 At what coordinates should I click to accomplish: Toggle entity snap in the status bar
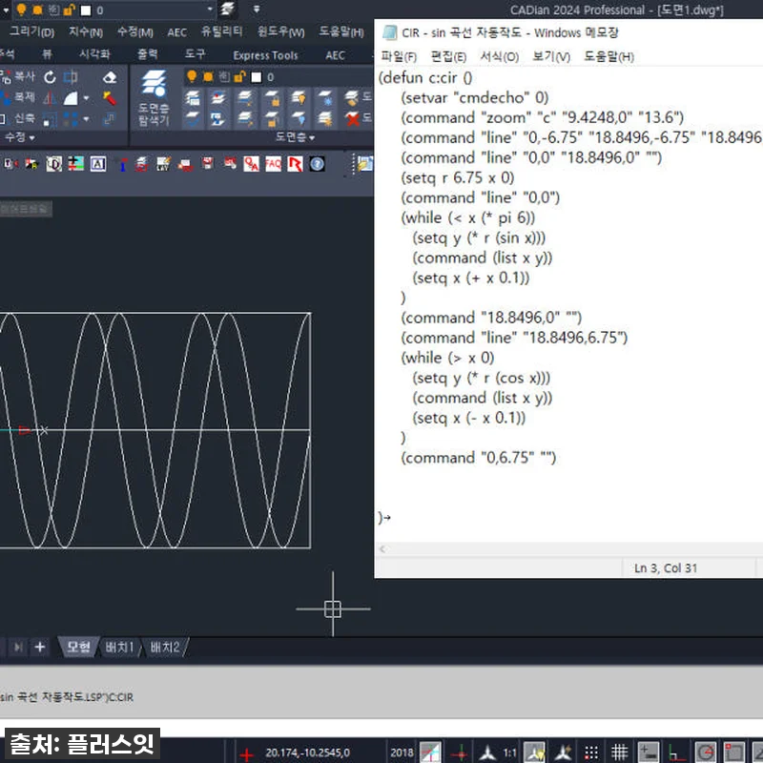point(733,753)
